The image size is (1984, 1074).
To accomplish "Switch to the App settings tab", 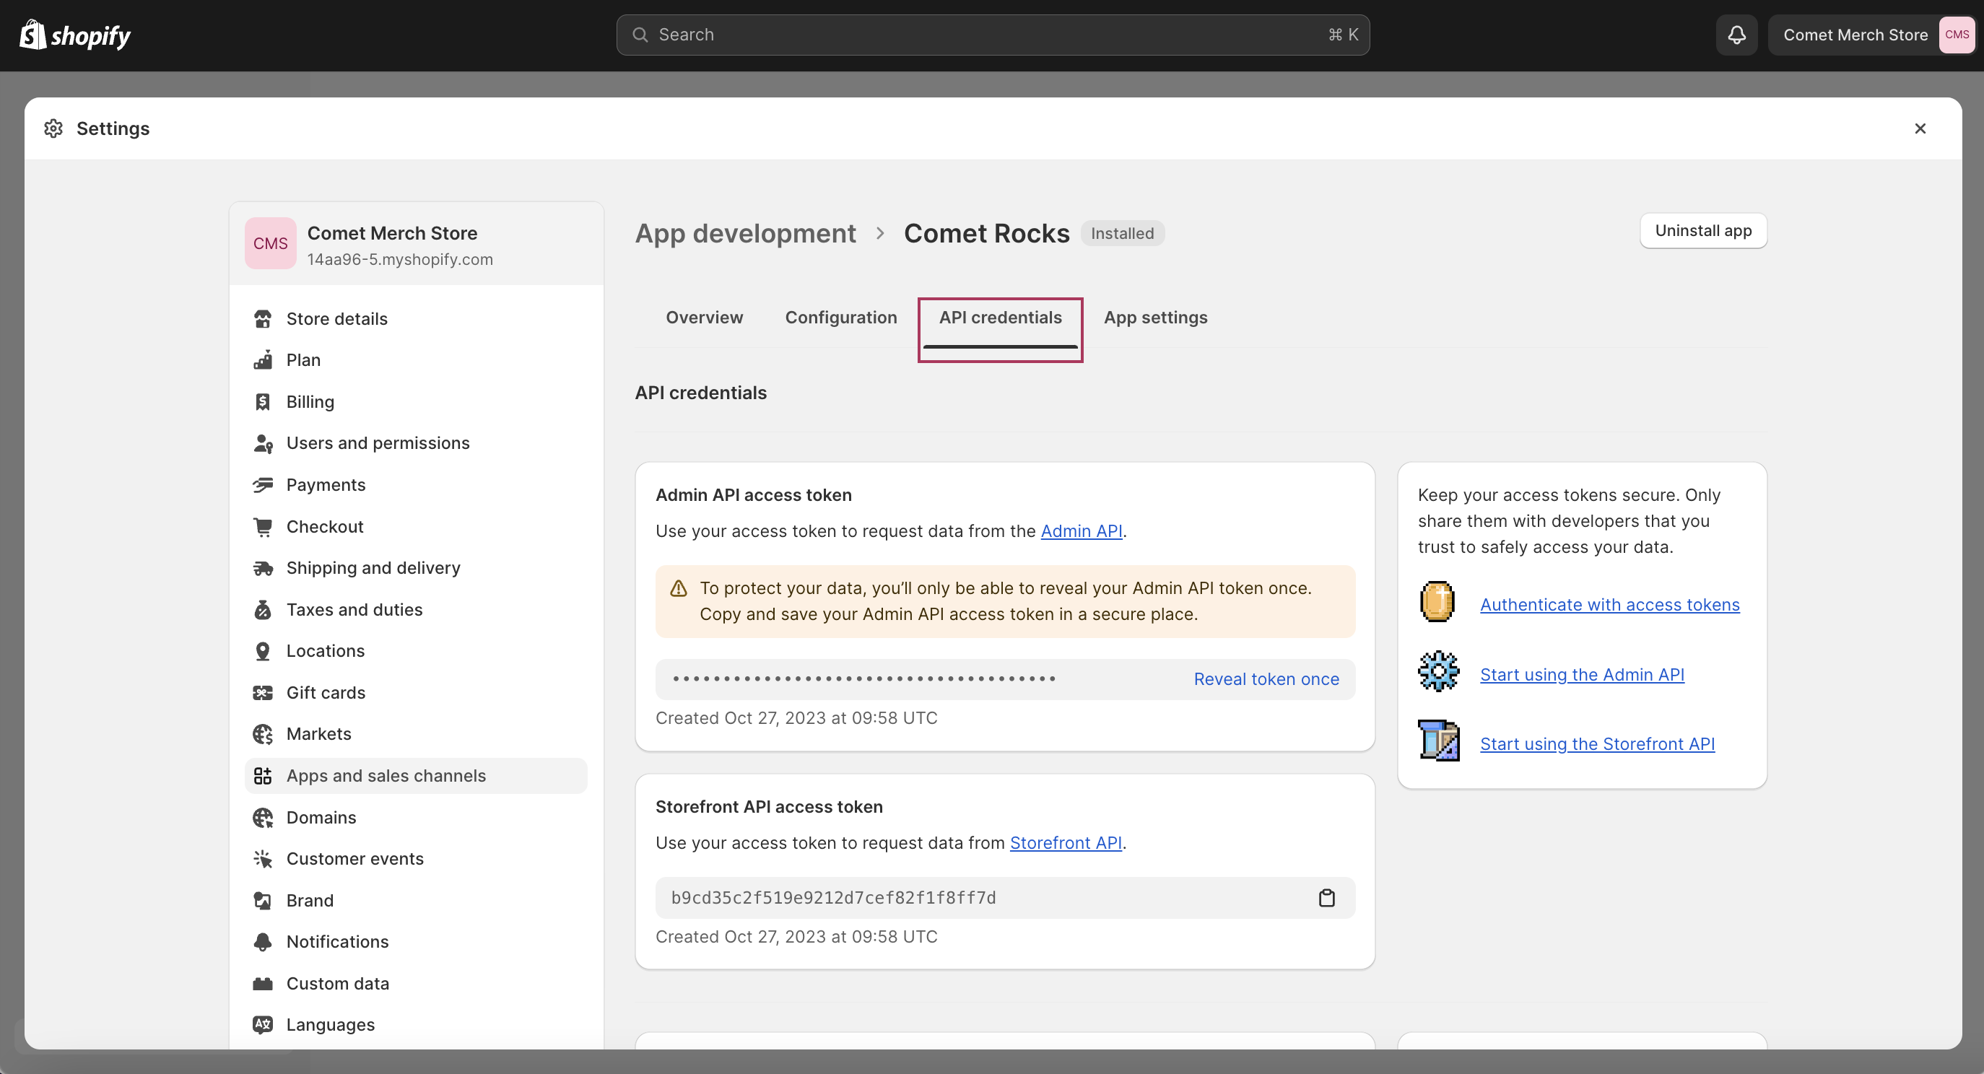I will pyautogui.click(x=1155, y=317).
